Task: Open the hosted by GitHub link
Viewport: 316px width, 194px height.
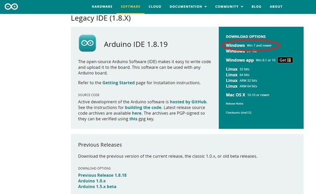Action: tap(188, 102)
